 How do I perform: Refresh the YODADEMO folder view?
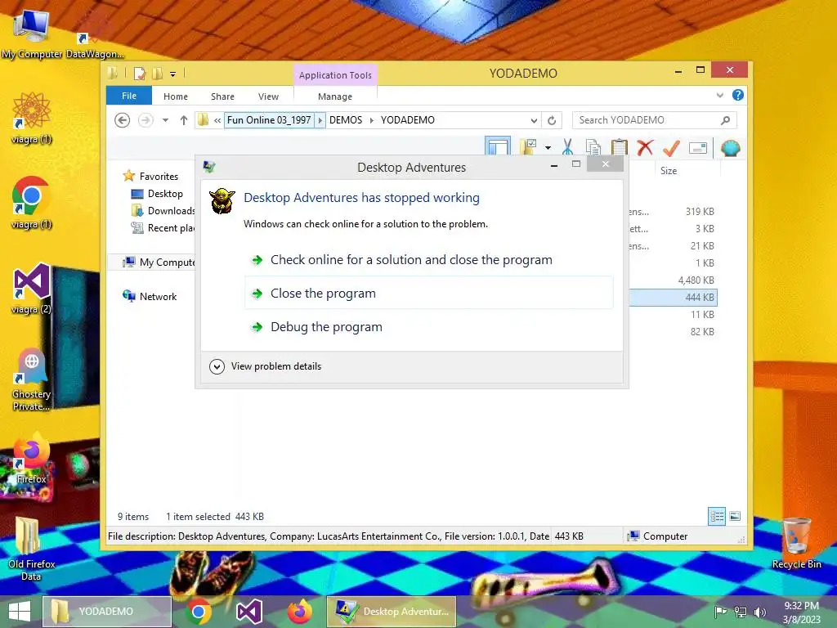coord(552,120)
